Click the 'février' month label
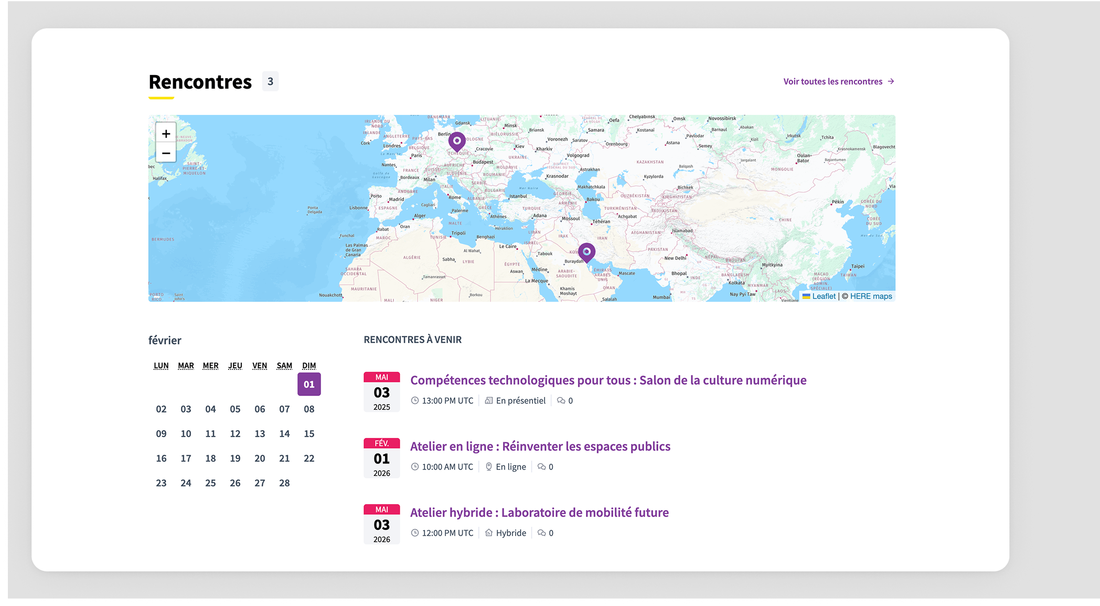1100x606 pixels. pyautogui.click(x=165, y=340)
